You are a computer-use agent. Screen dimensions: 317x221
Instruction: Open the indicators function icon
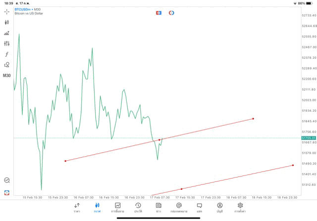[7, 54]
